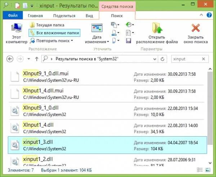The image size is (216, 177).
Task: Switch to the View ribbon tab
Action: (x=89, y=16)
